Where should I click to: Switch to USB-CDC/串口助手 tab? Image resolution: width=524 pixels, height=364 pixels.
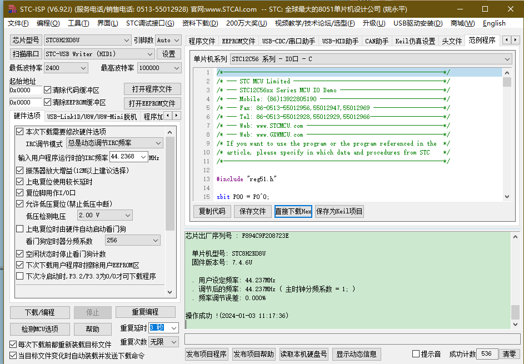tap(288, 41)
